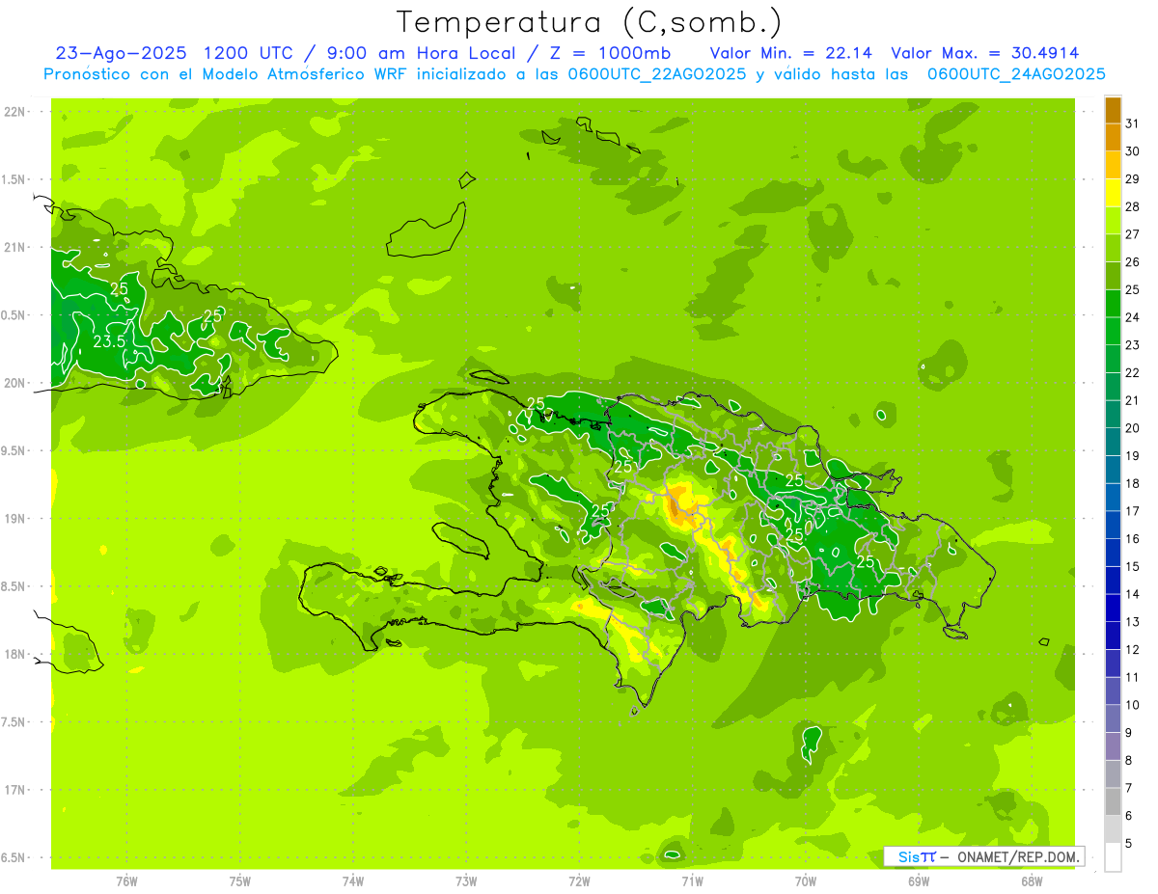Click Valor Min. = 22.14 text
This screenshot has width=1158, height=894.
[x=792, y=53]
